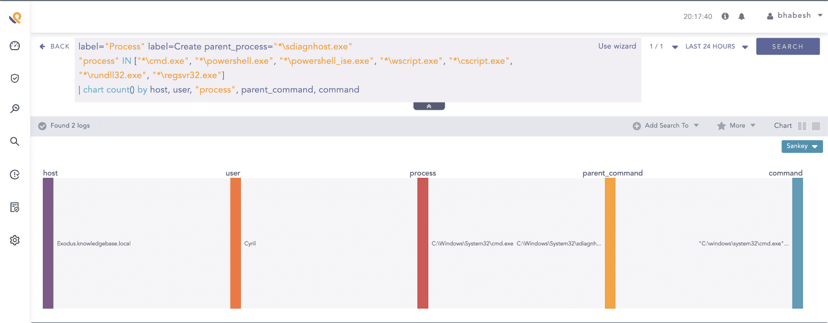Open the Add Search To menu

pyautogui.click(x=666, y=125)
